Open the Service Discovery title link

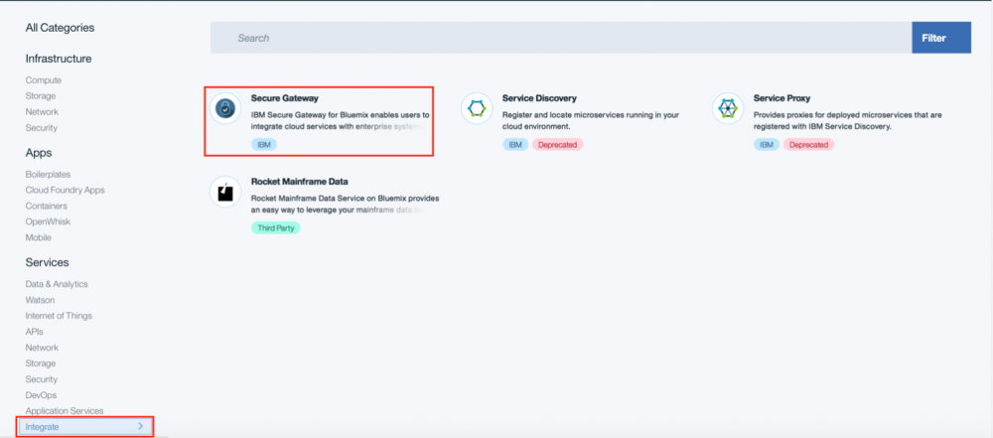(x=539, y=98)
